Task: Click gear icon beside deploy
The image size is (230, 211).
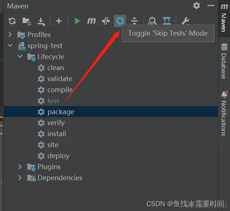Action: [41, 156]
